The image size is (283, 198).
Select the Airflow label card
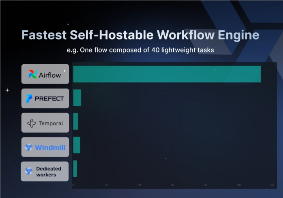[45, 74]
